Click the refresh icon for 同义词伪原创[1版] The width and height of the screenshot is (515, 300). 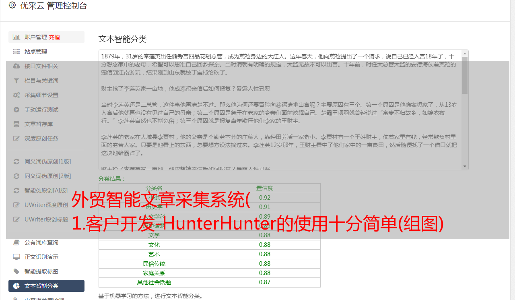coord(16,161)
